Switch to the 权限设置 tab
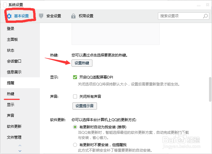212x154 pixels. (x=82, y=16)
